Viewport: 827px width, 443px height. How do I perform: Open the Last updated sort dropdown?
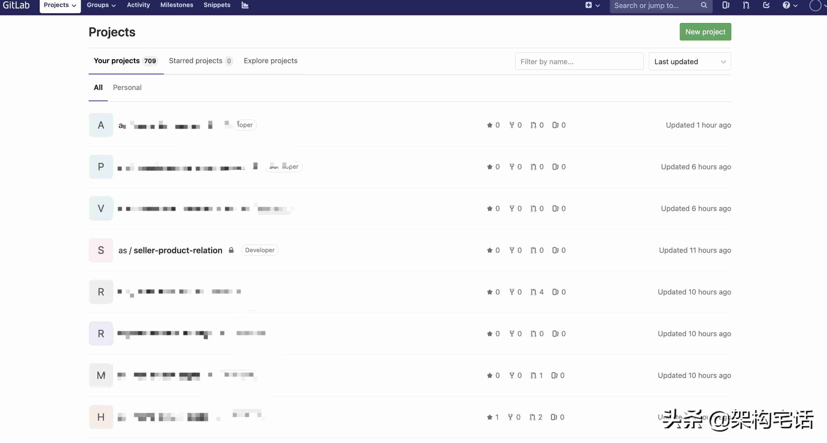tap(690, 61)
